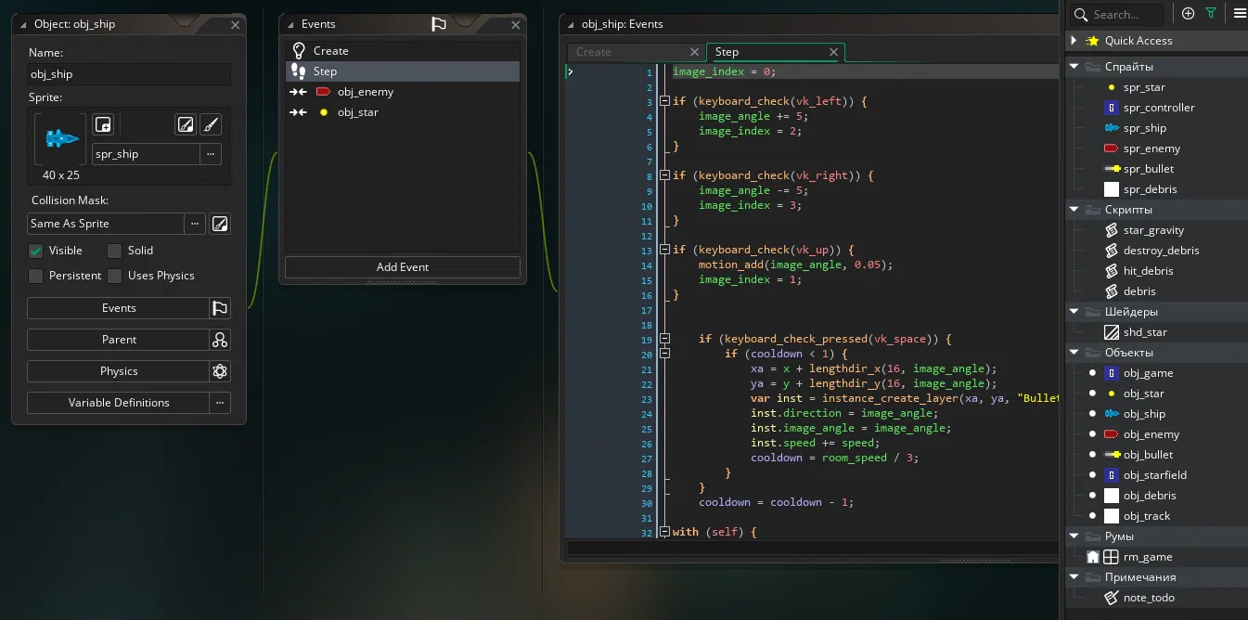Uncheck the Visible checkbox
The image size is (1248, 620).
coord(35,251)
